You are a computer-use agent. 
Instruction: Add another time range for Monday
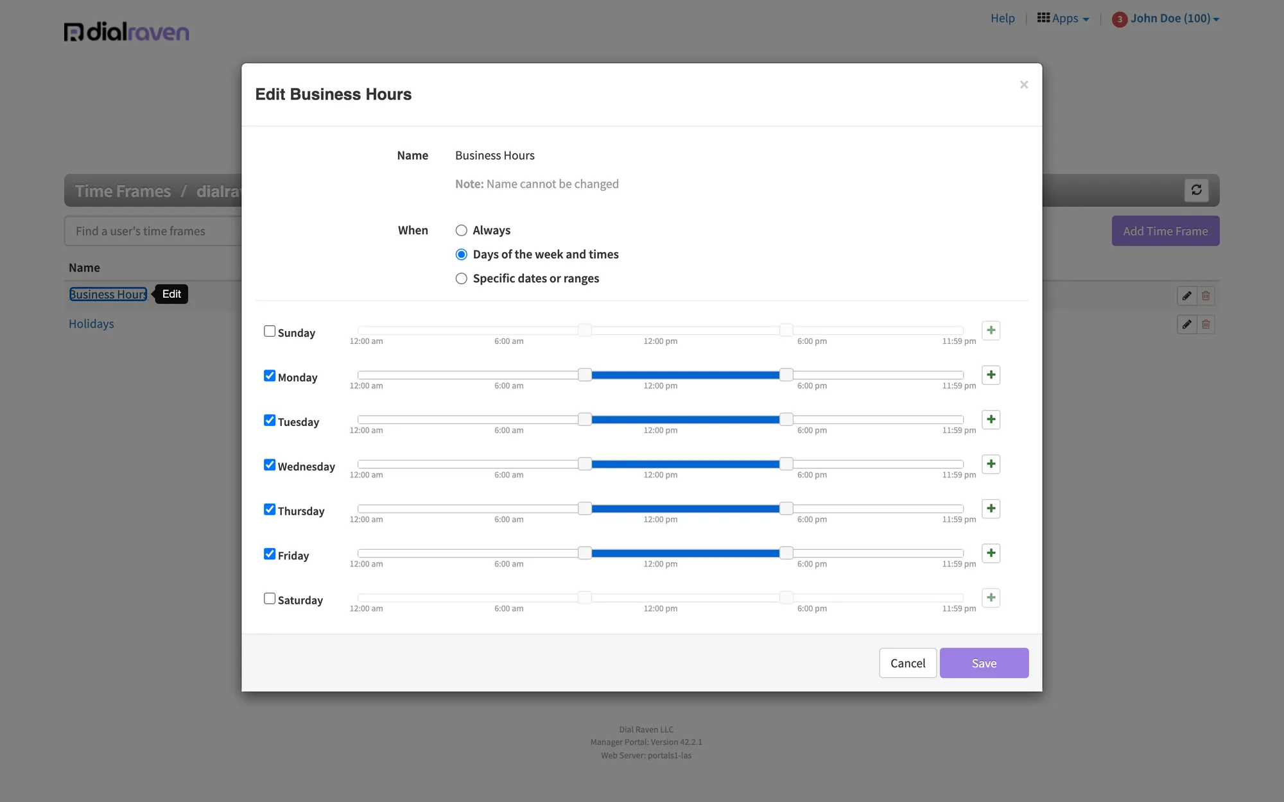[x=991, y=375]
